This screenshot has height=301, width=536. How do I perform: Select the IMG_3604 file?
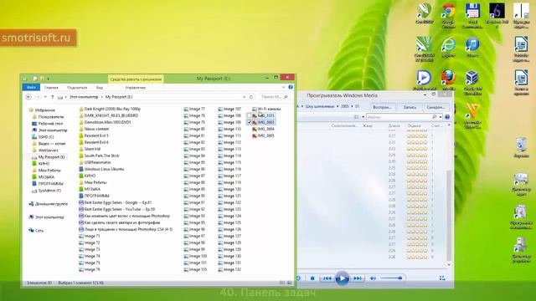click(x=265, y=129)
